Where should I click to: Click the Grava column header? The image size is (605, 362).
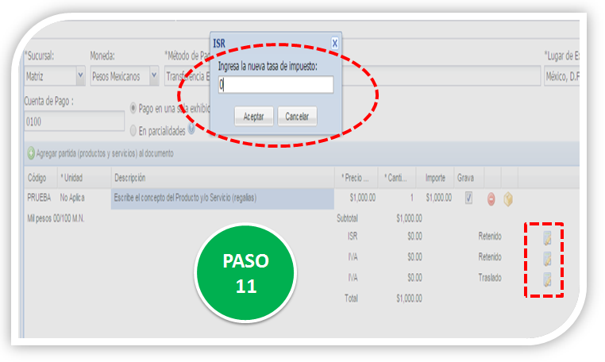click(x=468, y=178)
